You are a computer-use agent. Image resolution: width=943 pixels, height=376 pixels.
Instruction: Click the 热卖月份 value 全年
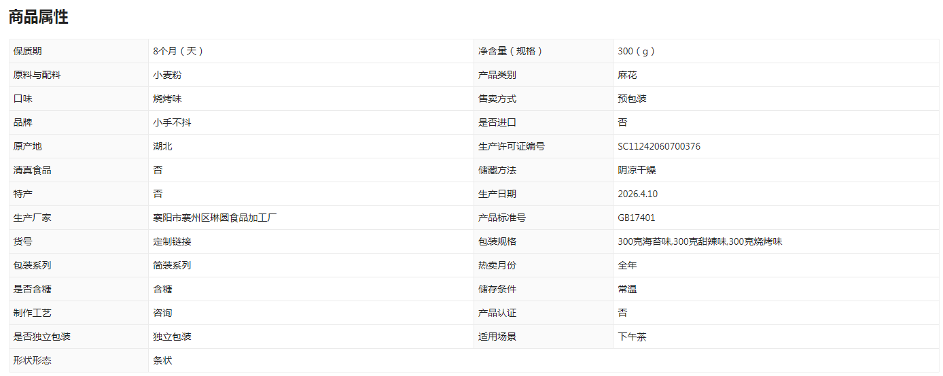pos(628,265)
